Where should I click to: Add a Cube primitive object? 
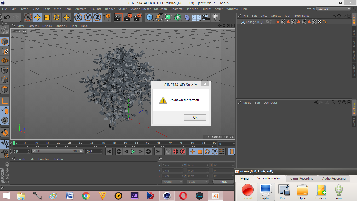click(149, 18)
